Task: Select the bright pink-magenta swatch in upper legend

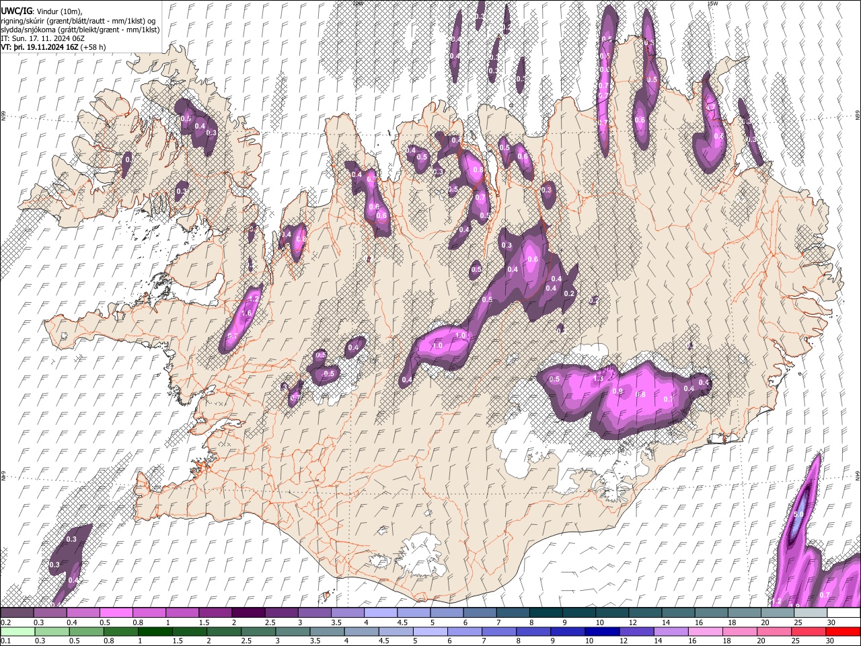Action: tap(116, 612)
